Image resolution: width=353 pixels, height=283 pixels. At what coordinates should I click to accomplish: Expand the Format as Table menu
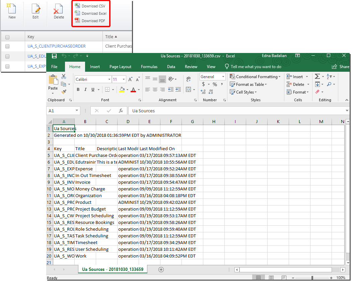pyautogui.click(x=248, y=84)
